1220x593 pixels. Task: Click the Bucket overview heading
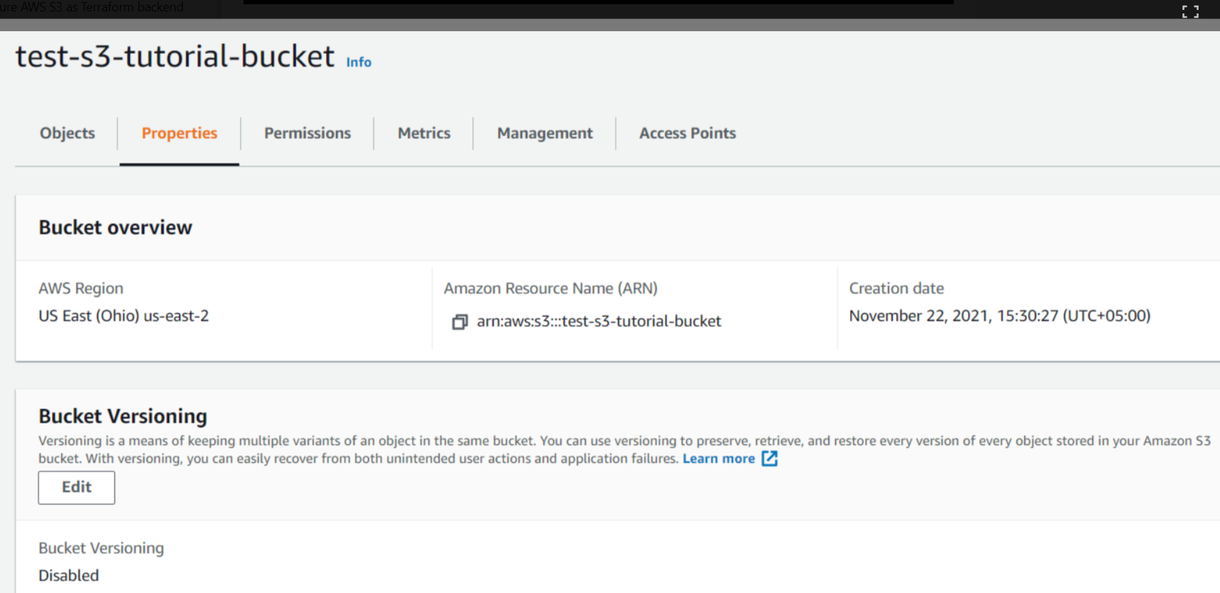click(x=115, y=228)
